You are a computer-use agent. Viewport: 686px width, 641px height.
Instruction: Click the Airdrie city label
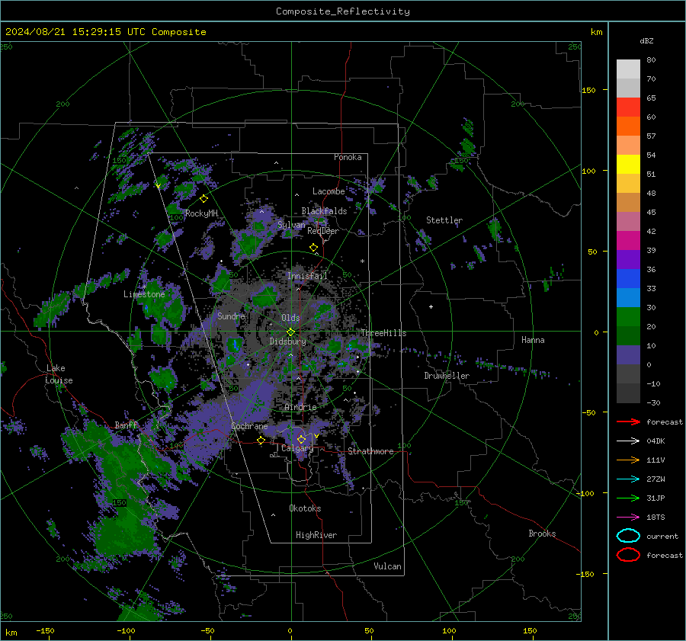click(300, 407)
